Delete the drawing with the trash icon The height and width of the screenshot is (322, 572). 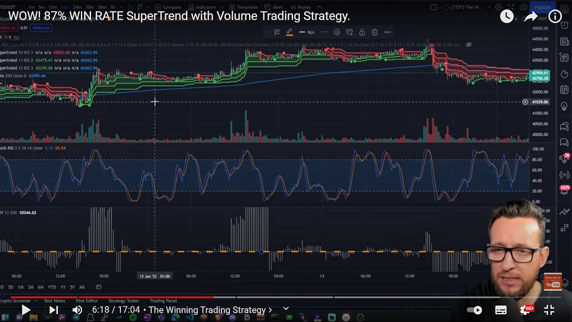(375, 32)
